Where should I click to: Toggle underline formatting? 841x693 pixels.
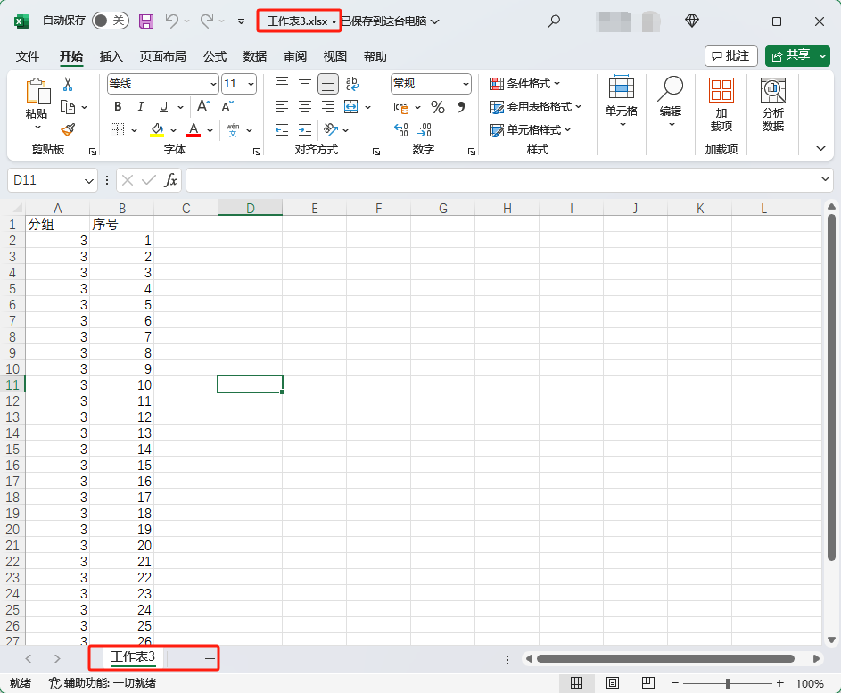coord(162,105)
